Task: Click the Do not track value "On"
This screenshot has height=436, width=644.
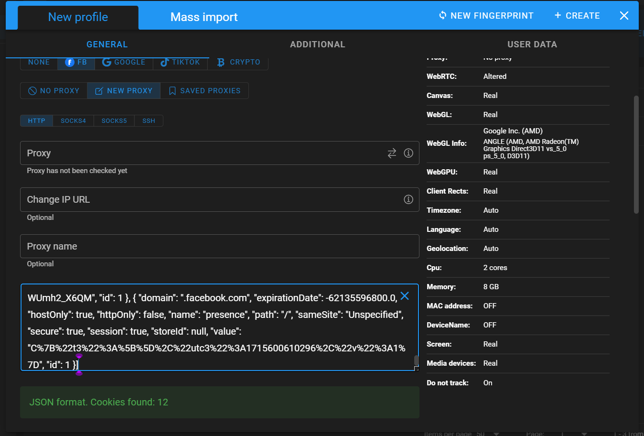Action: click(488, 383)
